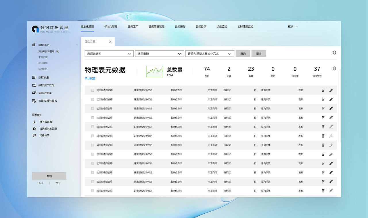Open the settings gear beside the search bar
Screen dimensions: 368x218
(334, 53)
